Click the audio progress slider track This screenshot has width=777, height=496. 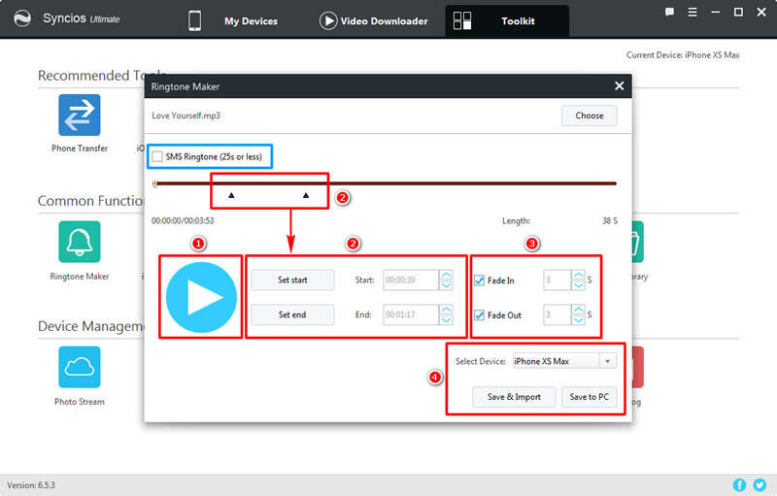(x=385, y=183)
